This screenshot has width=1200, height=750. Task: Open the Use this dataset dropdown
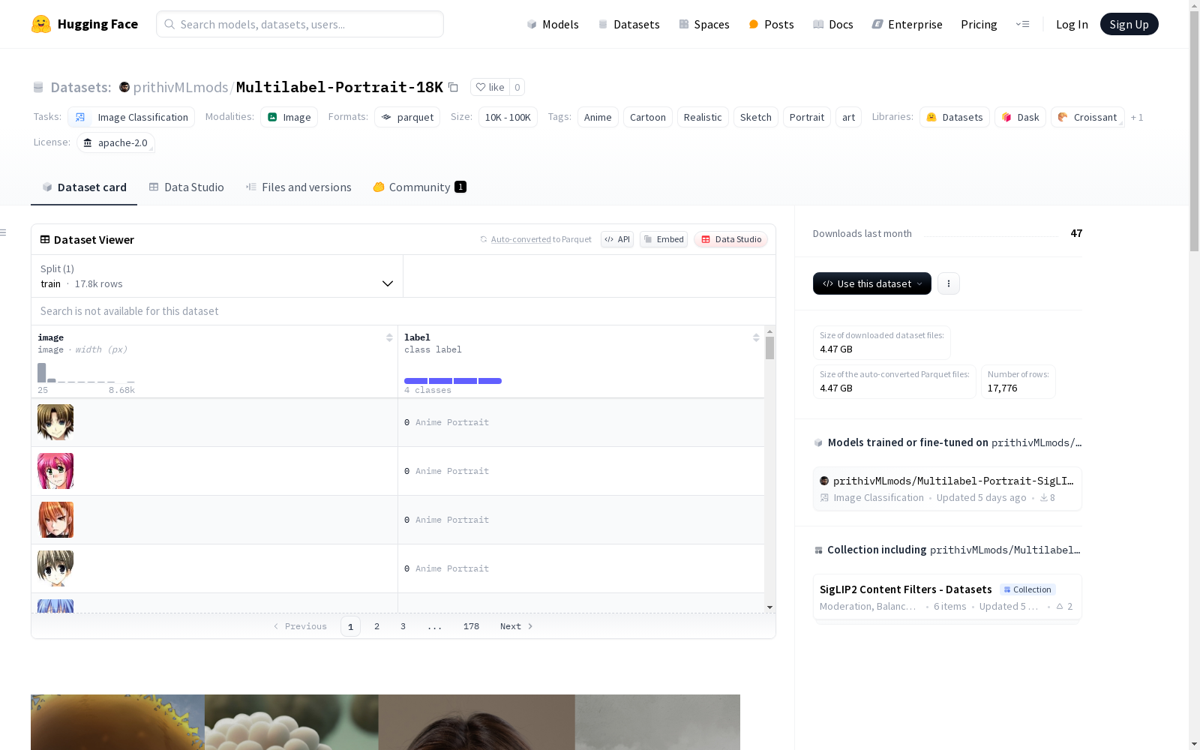872,283
